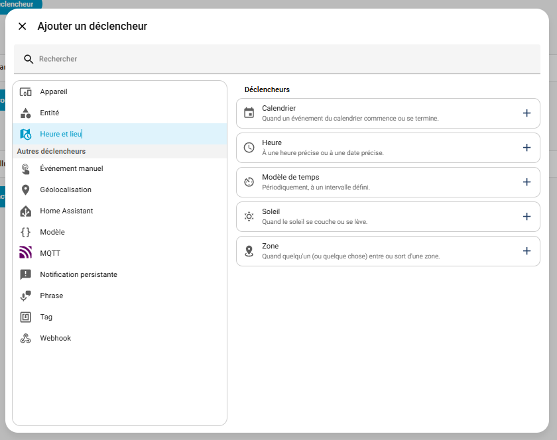
Task: Choose Notification persistante trigger type
Action: (78, 274)
